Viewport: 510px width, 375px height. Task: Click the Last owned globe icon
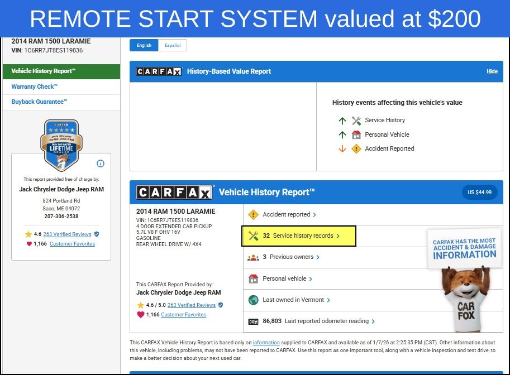tap(253, 300)
